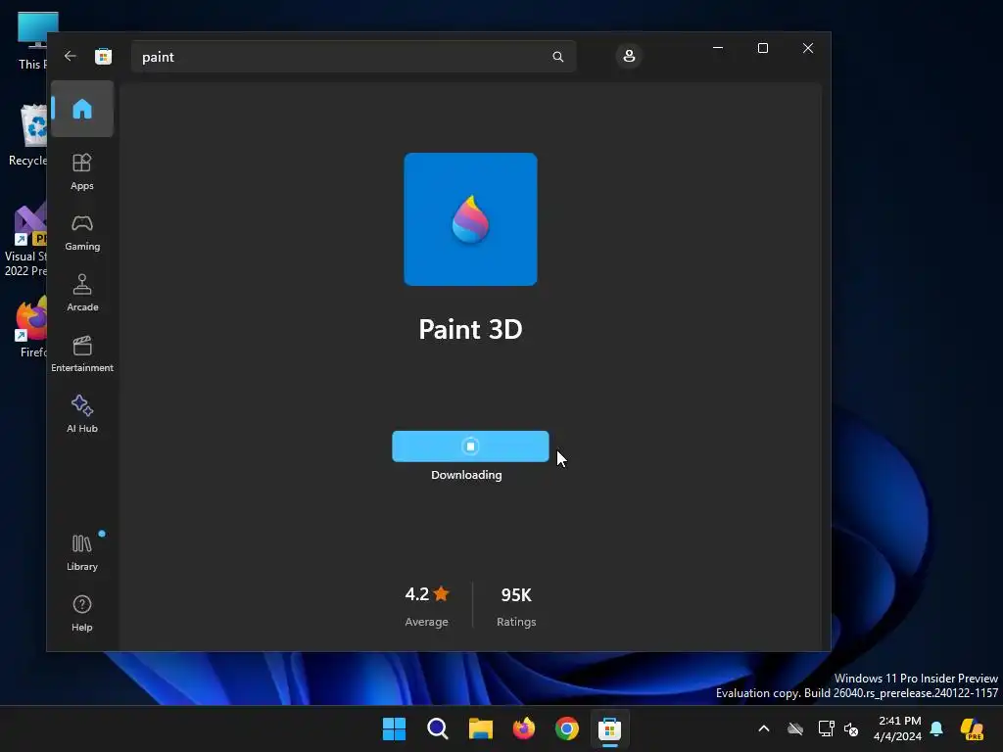Open File Explorer from taskbar
Screen dimensions: 1003x752
[480, 728]
